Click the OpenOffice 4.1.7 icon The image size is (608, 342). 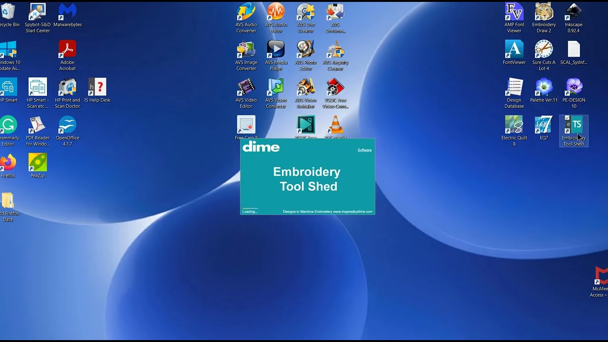click(67, 131)
